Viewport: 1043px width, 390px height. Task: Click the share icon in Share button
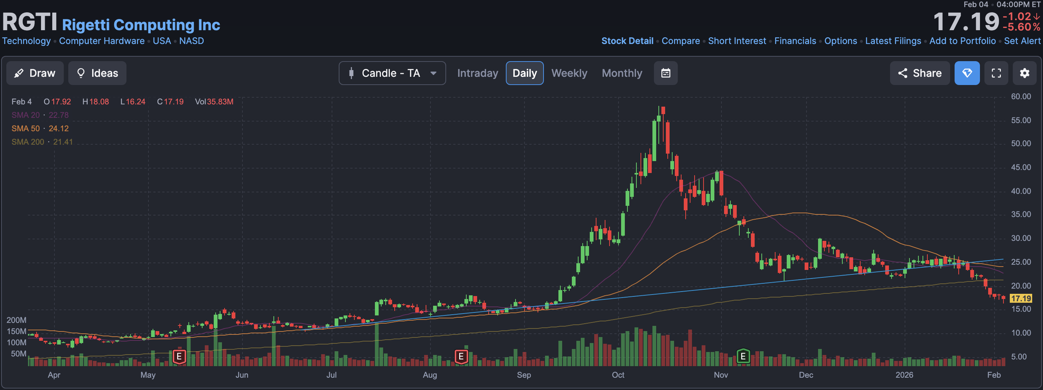pyautogui.click(x=902, y=73)
